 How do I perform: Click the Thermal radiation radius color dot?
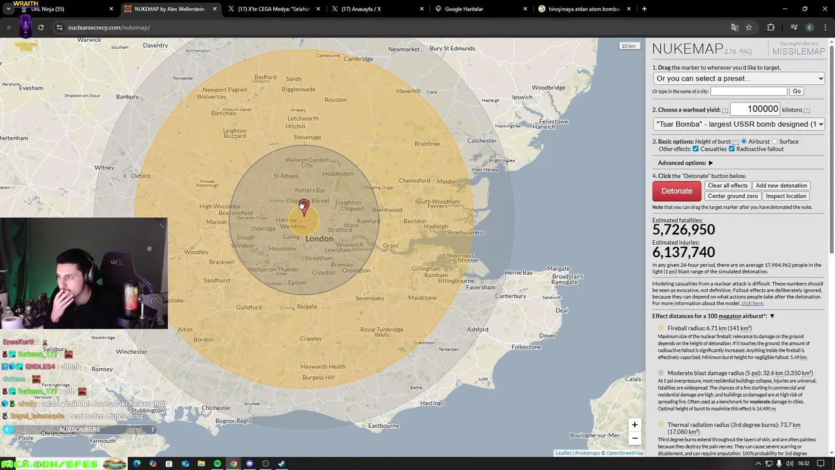coord(661,425)
